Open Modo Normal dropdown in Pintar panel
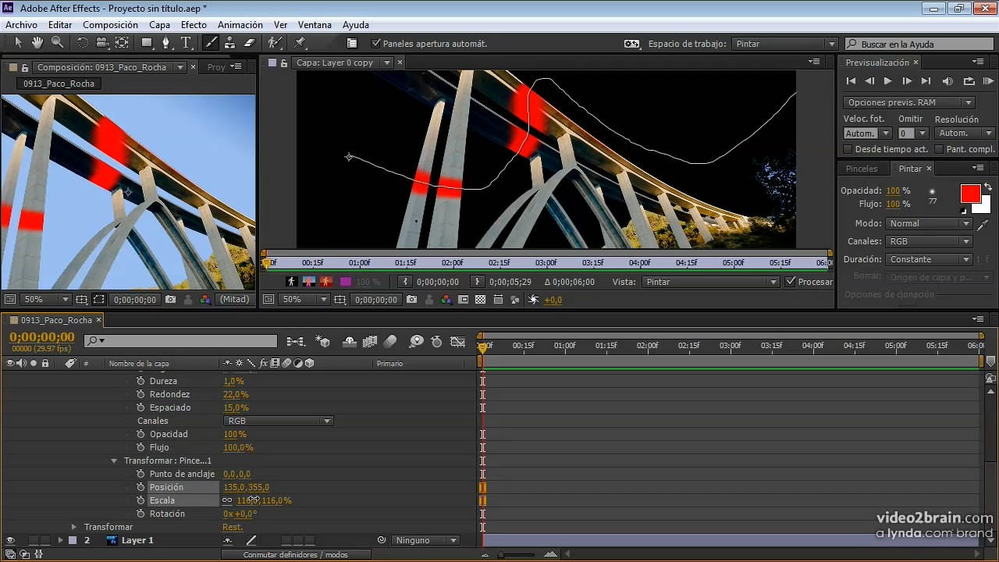 point(929,223)
